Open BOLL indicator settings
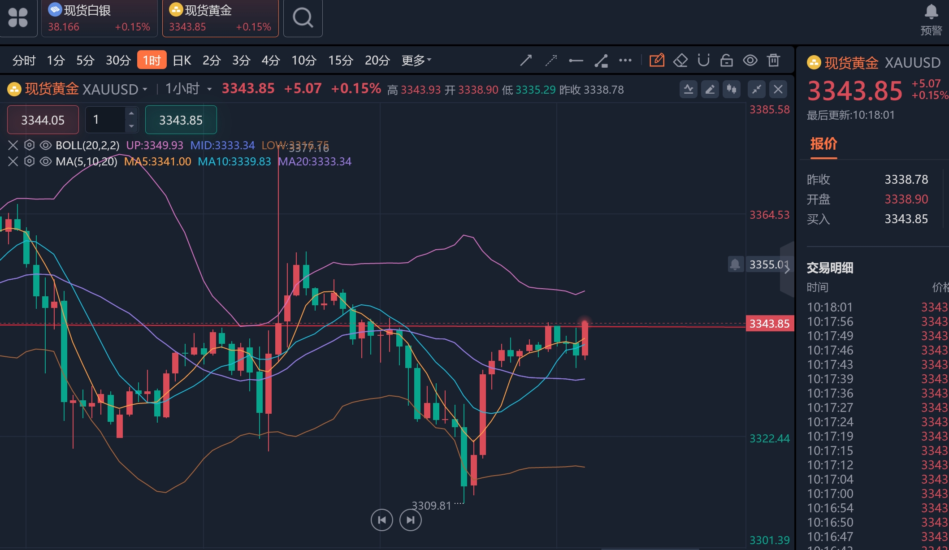The height and width of the screenshot is (550, 949). [x=29, y=145]
